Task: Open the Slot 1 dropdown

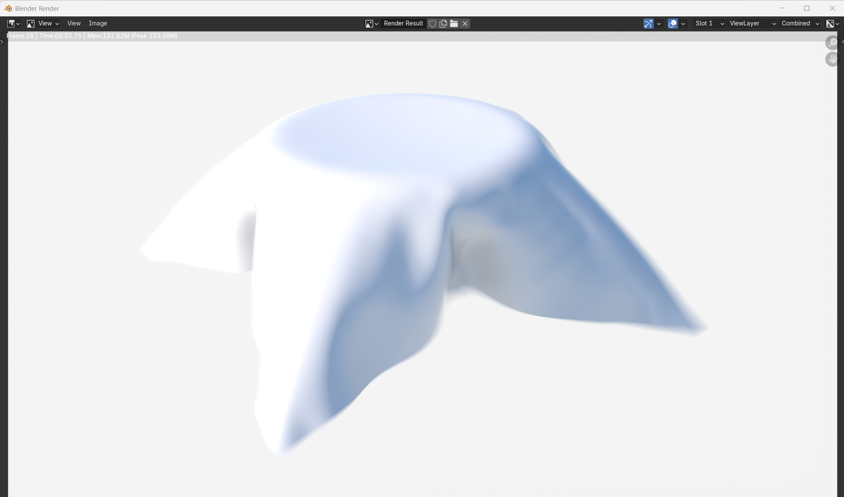Action: [709, 24]
